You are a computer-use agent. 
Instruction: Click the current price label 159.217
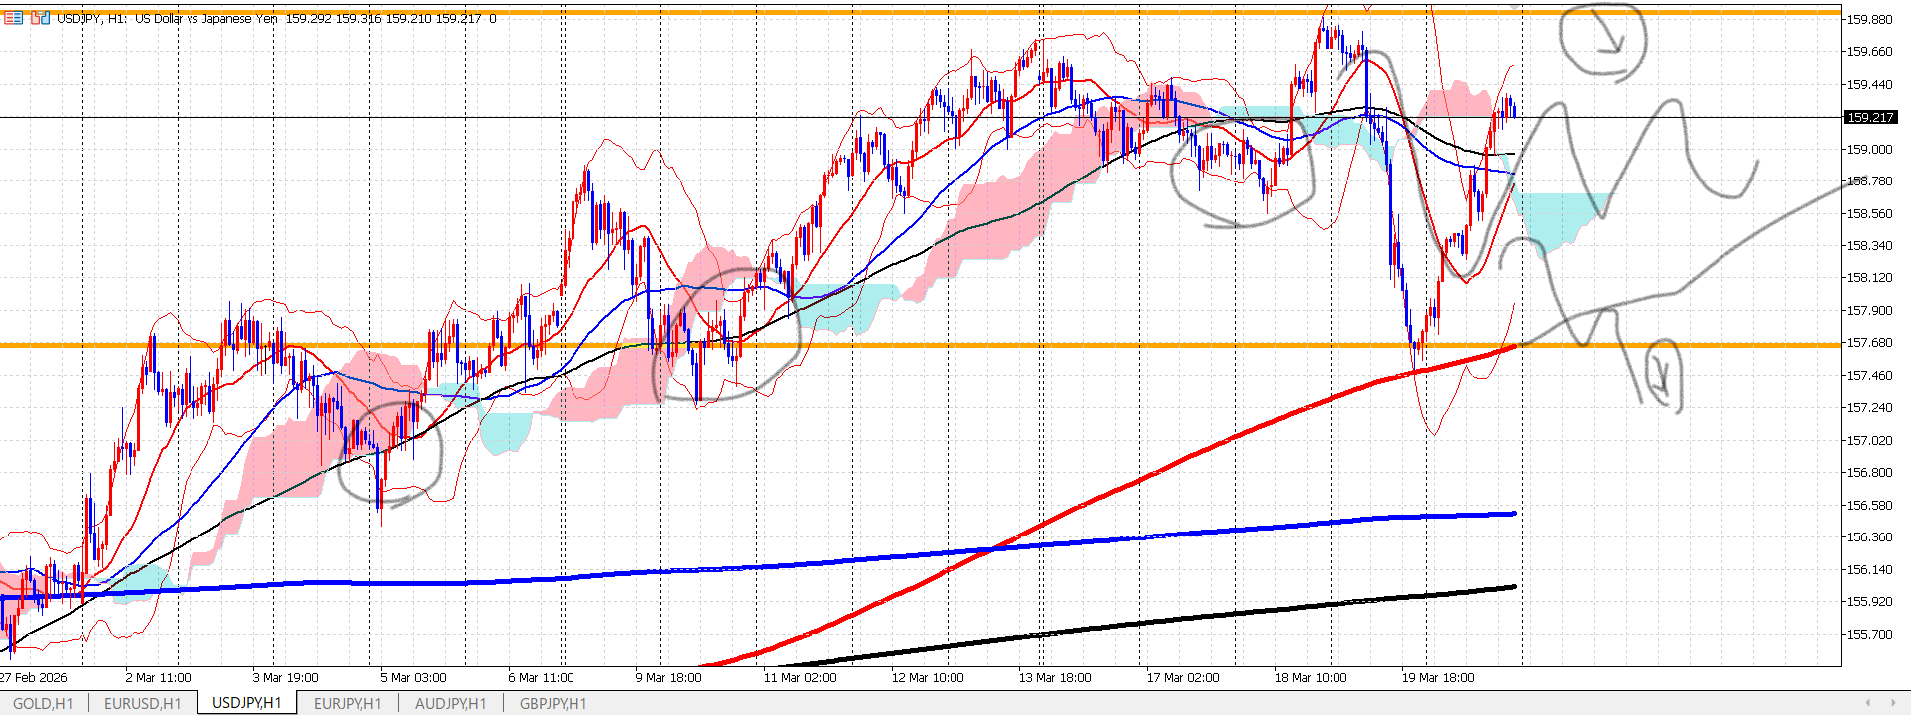[x=1869, y=117]
